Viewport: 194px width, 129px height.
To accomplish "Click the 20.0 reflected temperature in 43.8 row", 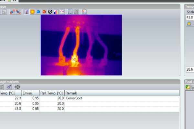I will [52, 109].
